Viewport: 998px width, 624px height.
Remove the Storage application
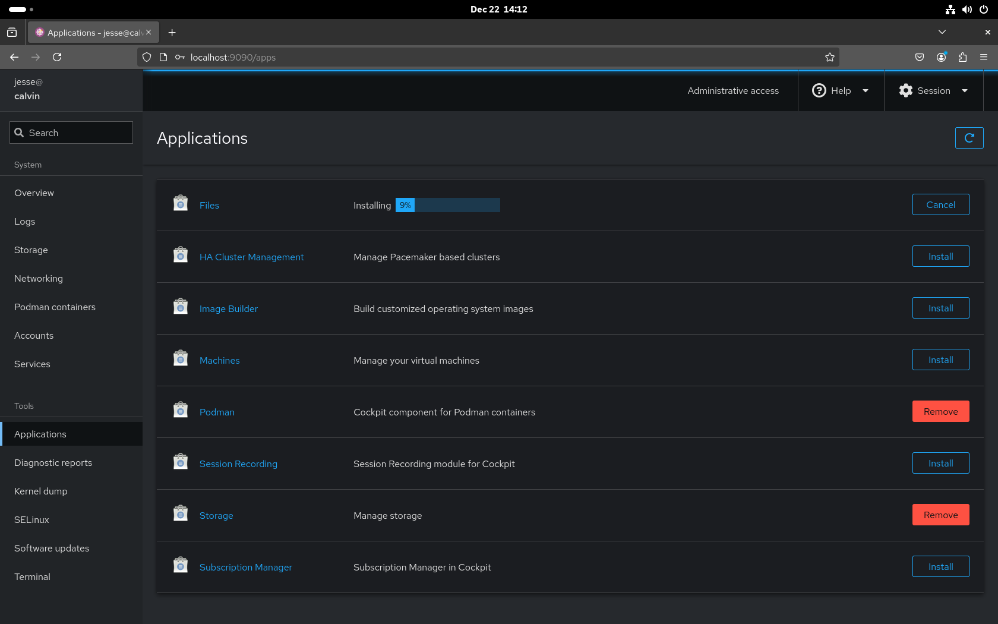(x=941, y=515)
